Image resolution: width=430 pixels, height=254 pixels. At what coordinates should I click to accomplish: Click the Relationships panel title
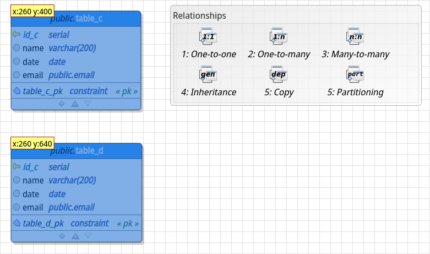pos(199,16)
